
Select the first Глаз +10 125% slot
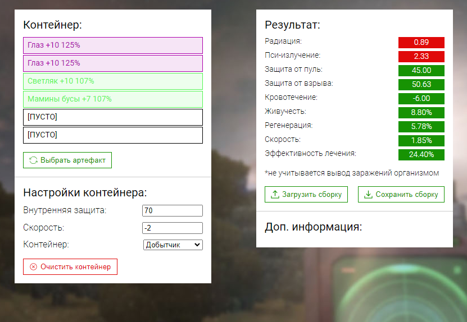pos(113,45)
